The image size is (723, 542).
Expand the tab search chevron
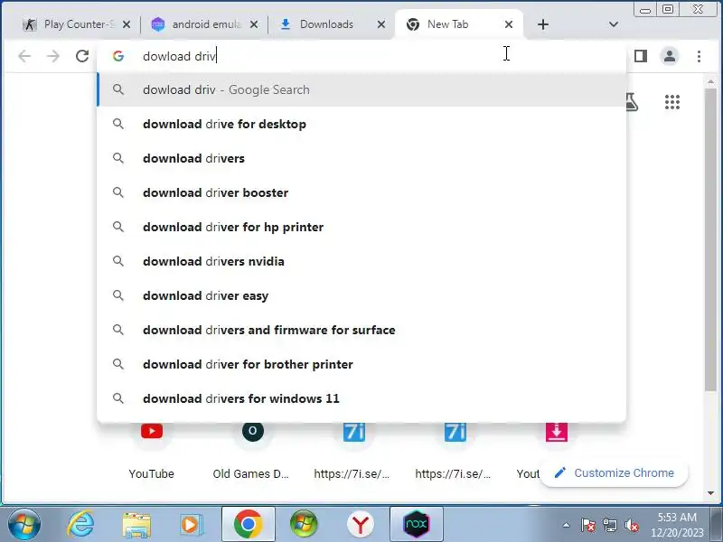click(x=614, y=24)
